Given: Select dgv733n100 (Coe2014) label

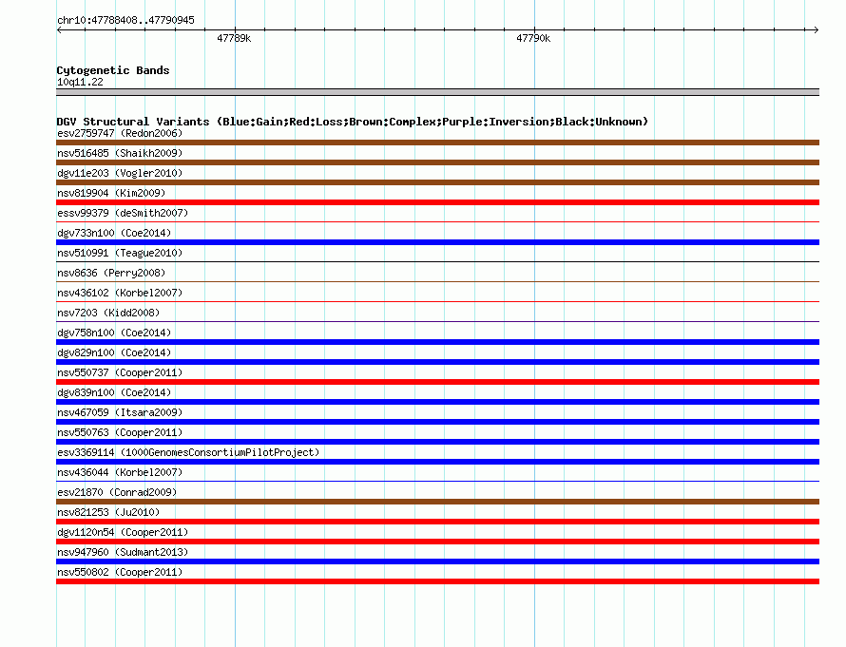Looking at the screenshot, I should tap(114, 233).
